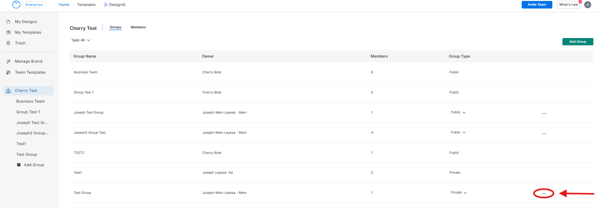Click the Team Templates icon
This screenshot has width=600, height=208.
click(9, 72)
